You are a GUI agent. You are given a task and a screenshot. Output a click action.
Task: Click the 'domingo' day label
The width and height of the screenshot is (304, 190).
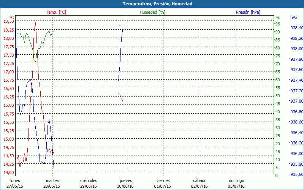(x=236, y=180)
